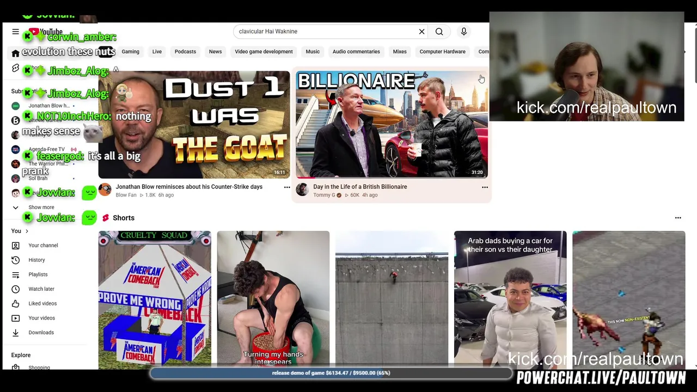This screenshot has height=392, width=697.
Task: Click the Playlists list icon
Action: coord(15,274)
